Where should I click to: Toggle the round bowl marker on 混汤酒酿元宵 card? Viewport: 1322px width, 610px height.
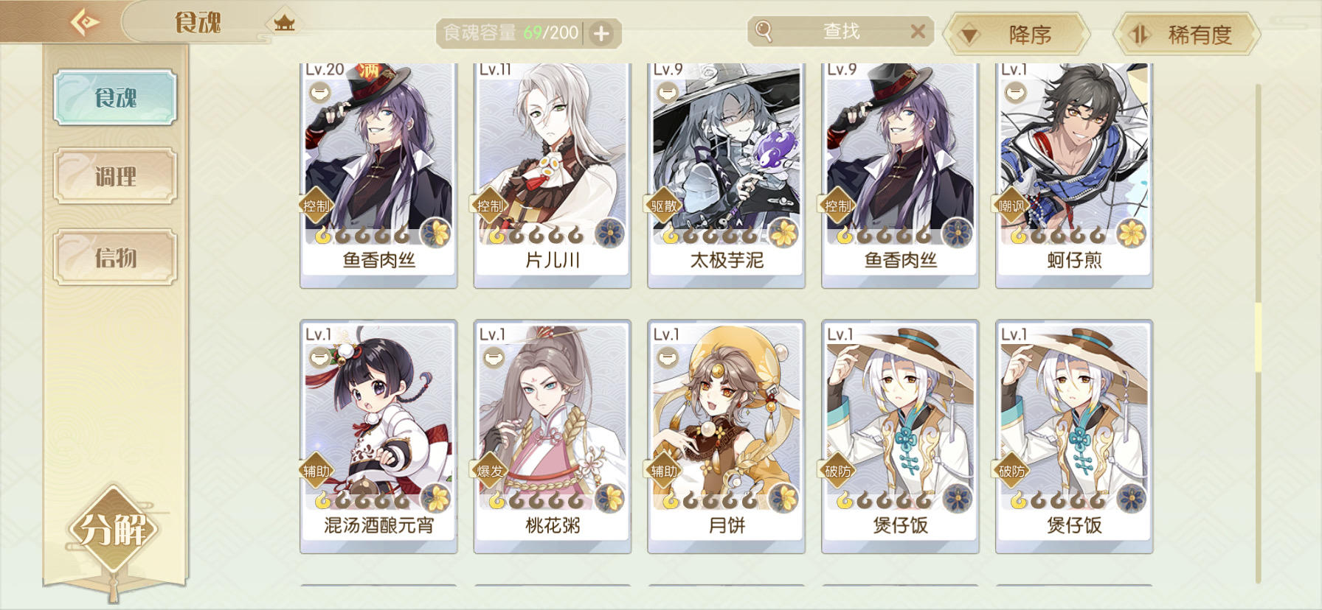pyautogui.click(x=319, y=359)
